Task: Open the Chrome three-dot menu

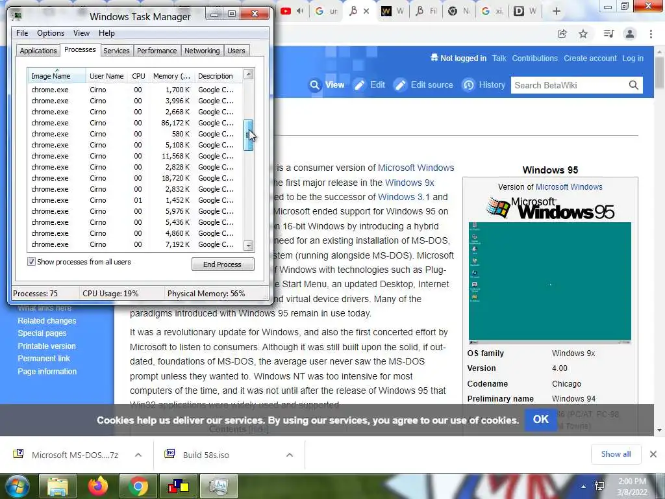Action: (x=651, y=34)
